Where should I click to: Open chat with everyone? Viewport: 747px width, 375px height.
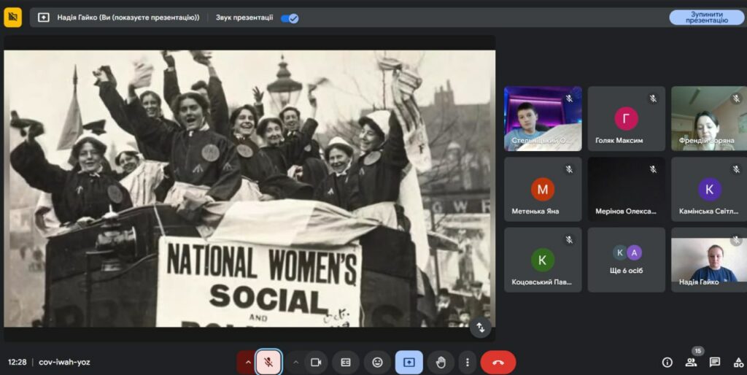point(715,362)
